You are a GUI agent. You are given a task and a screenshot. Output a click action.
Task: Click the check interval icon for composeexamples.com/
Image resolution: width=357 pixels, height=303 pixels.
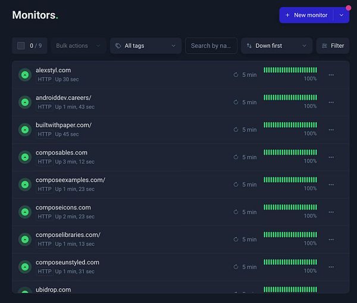click(x=236, y=184)
